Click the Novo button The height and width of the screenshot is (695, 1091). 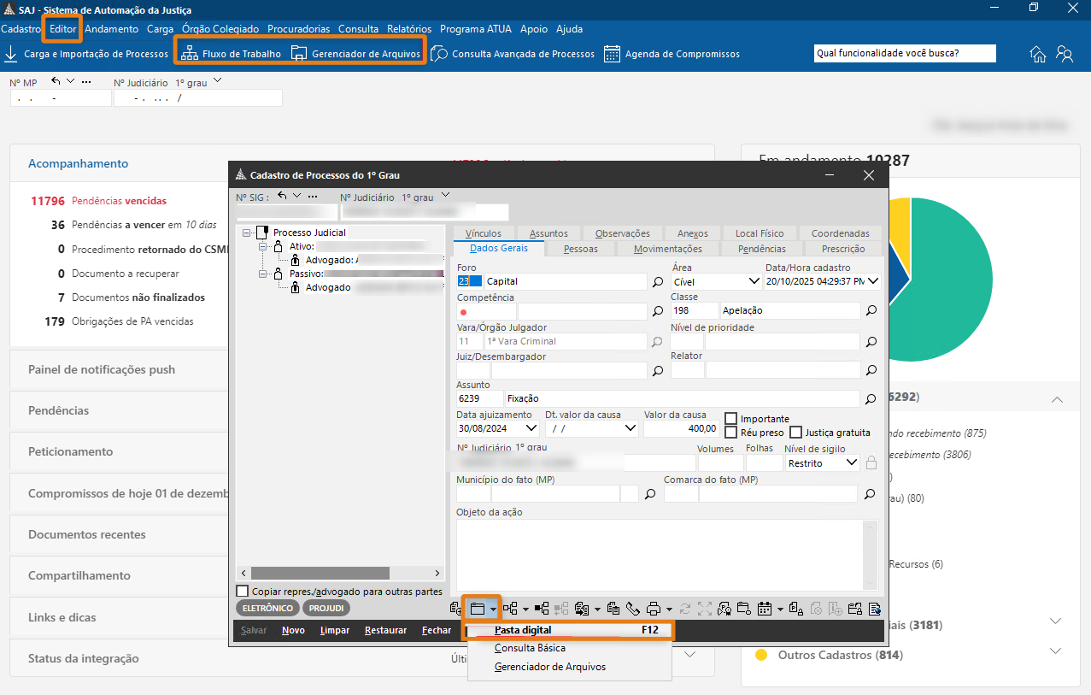coord(293,630)
